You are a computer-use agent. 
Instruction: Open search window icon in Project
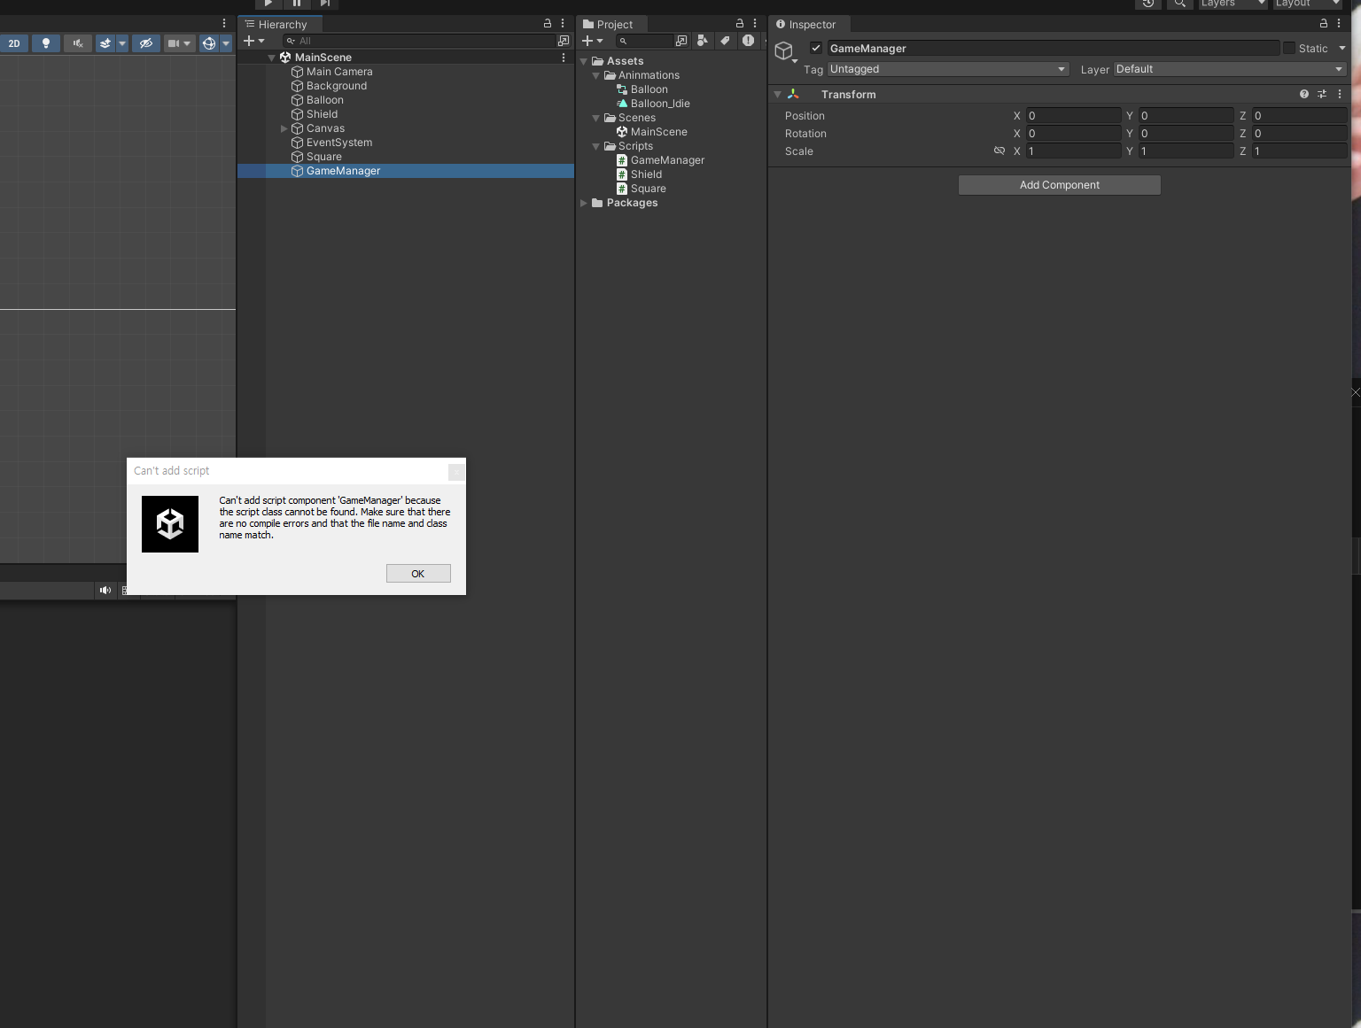point(681,42)
